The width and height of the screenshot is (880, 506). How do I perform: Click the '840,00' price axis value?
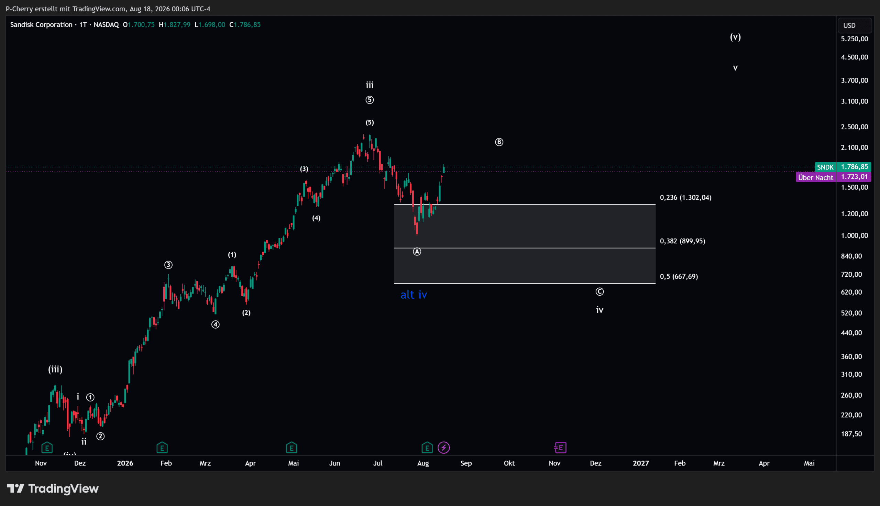[851, 256]
